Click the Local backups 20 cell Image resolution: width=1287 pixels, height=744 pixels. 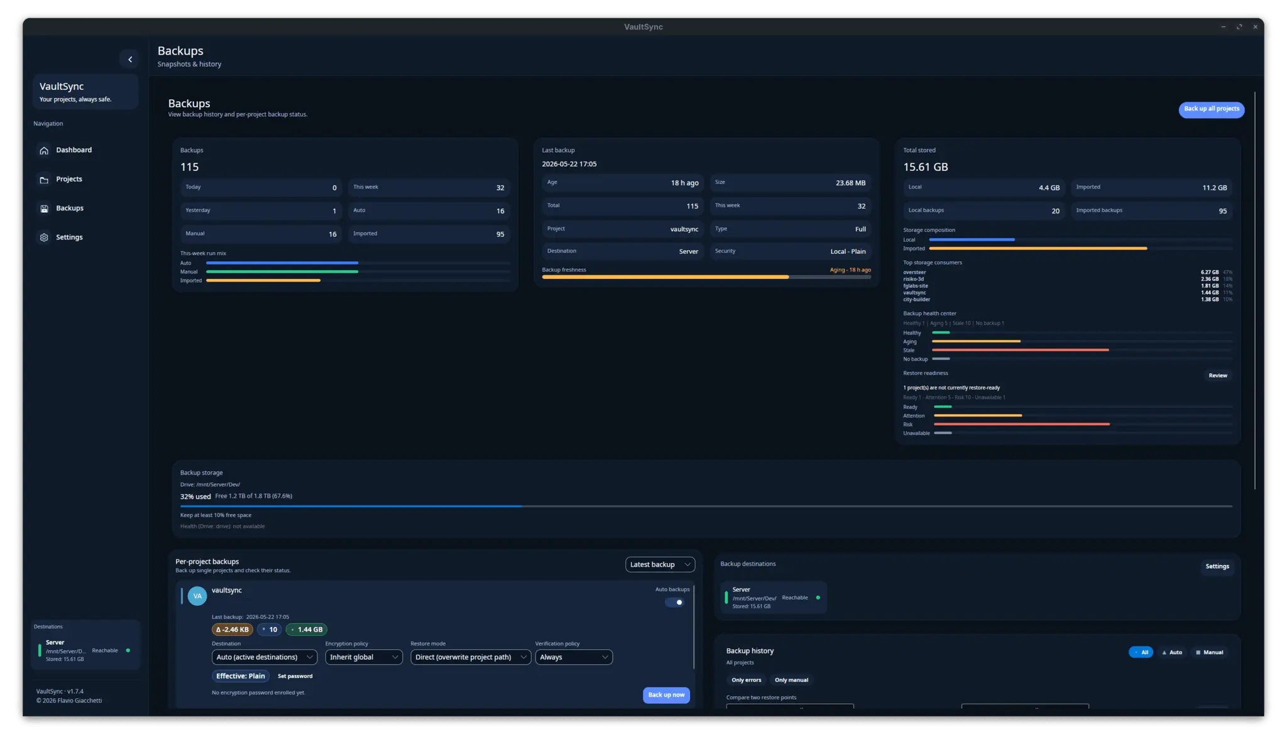[984, 211]
